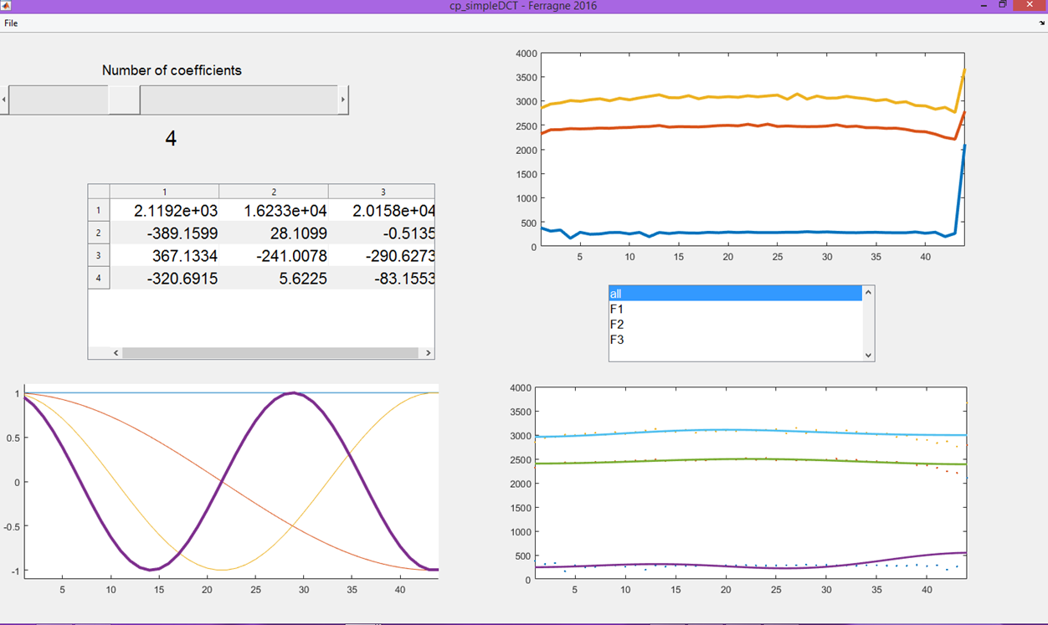Image resolution: width=1048 pixels, height=625 pixels.
Task: Click row header 3 of the coefficients table
Action: (98, 254)
